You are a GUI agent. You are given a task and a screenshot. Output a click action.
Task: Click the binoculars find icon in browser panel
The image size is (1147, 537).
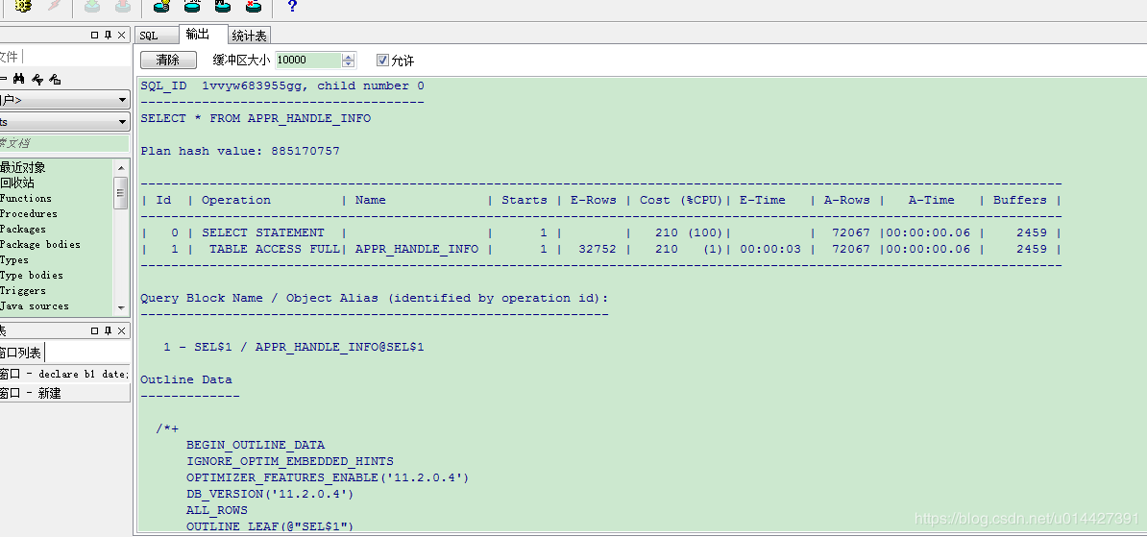(19, 79)
